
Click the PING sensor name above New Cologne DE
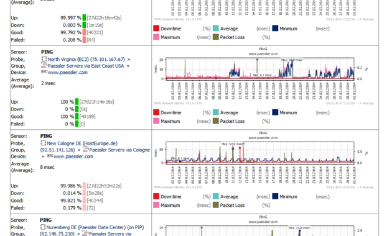pyautogui.click(x=46, y=136)
